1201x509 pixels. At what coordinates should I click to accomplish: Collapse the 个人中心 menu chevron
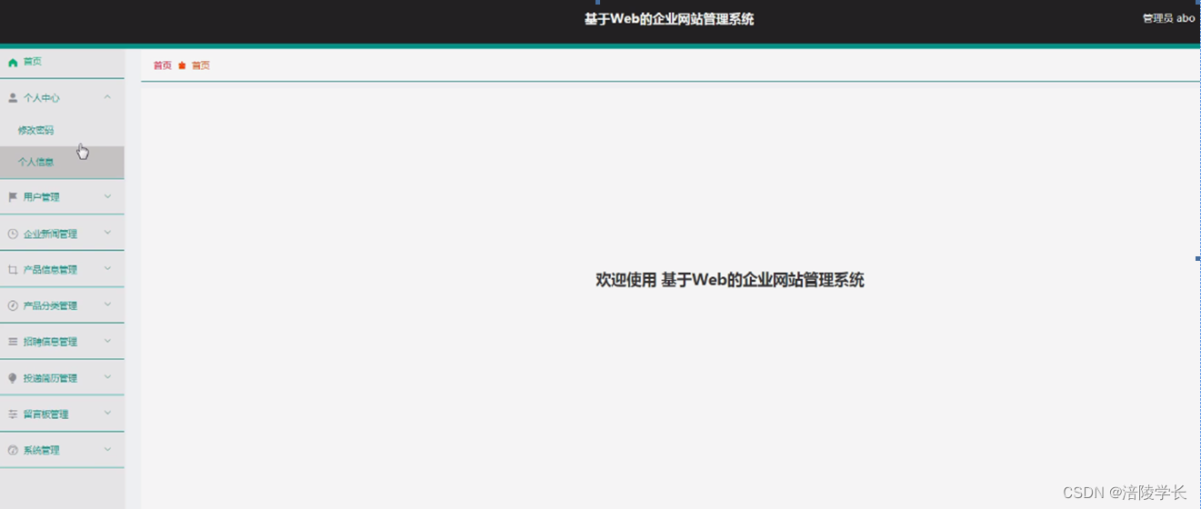107,96
